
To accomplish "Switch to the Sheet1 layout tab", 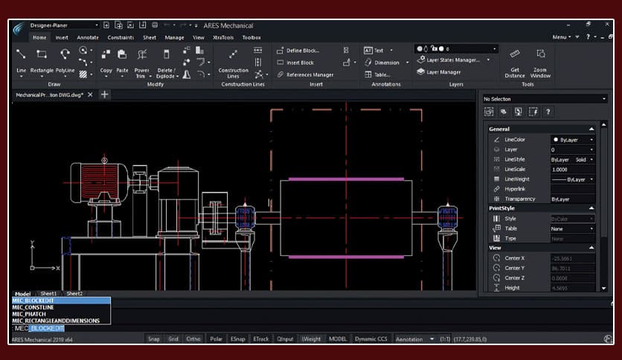I will (x=48, y=294).
